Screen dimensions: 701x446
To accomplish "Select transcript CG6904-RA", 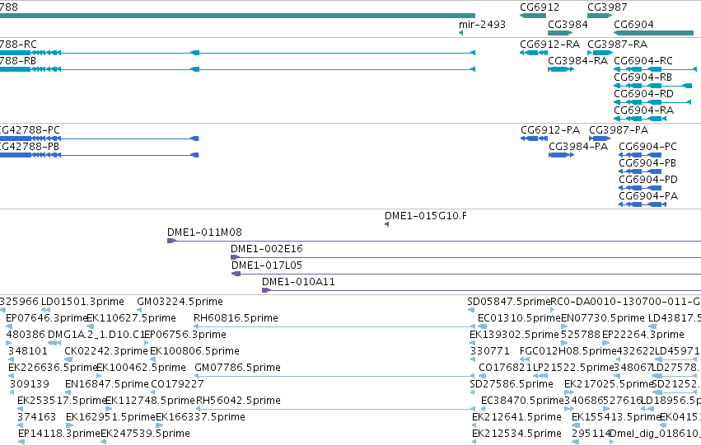I will (x=643, y=110).
